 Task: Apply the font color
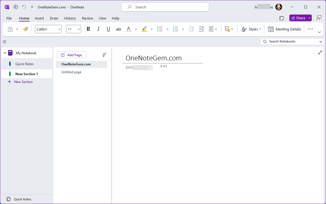(x=129, y=29)
